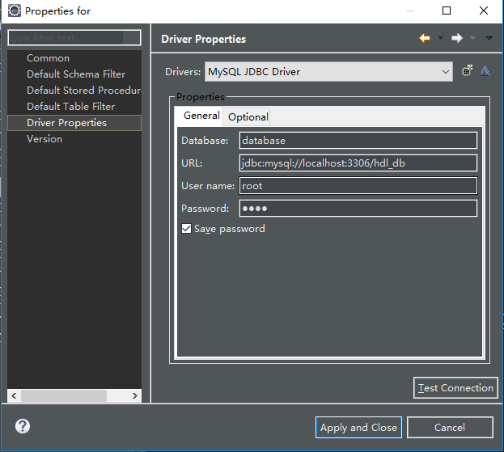Image resolution: width=504 pixels, height=452 pixels.
Task: Click the Apply and Close button
Action: pyautogui.click(x=358, y=428)
